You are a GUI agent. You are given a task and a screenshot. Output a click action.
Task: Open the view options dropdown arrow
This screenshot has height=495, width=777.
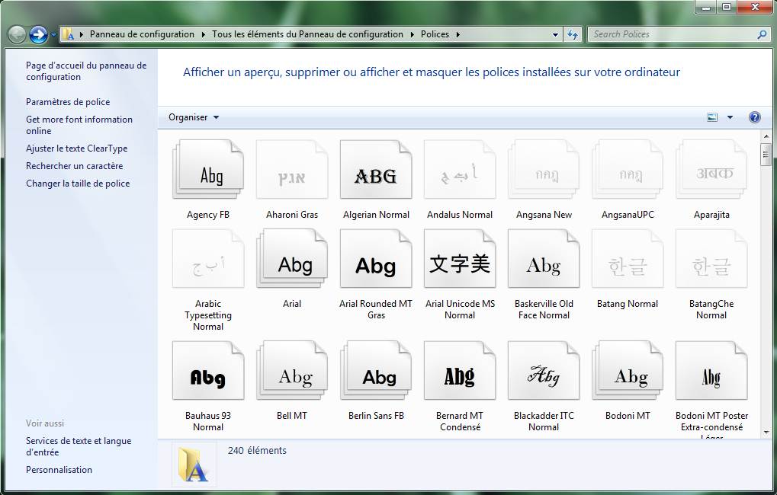730,117
